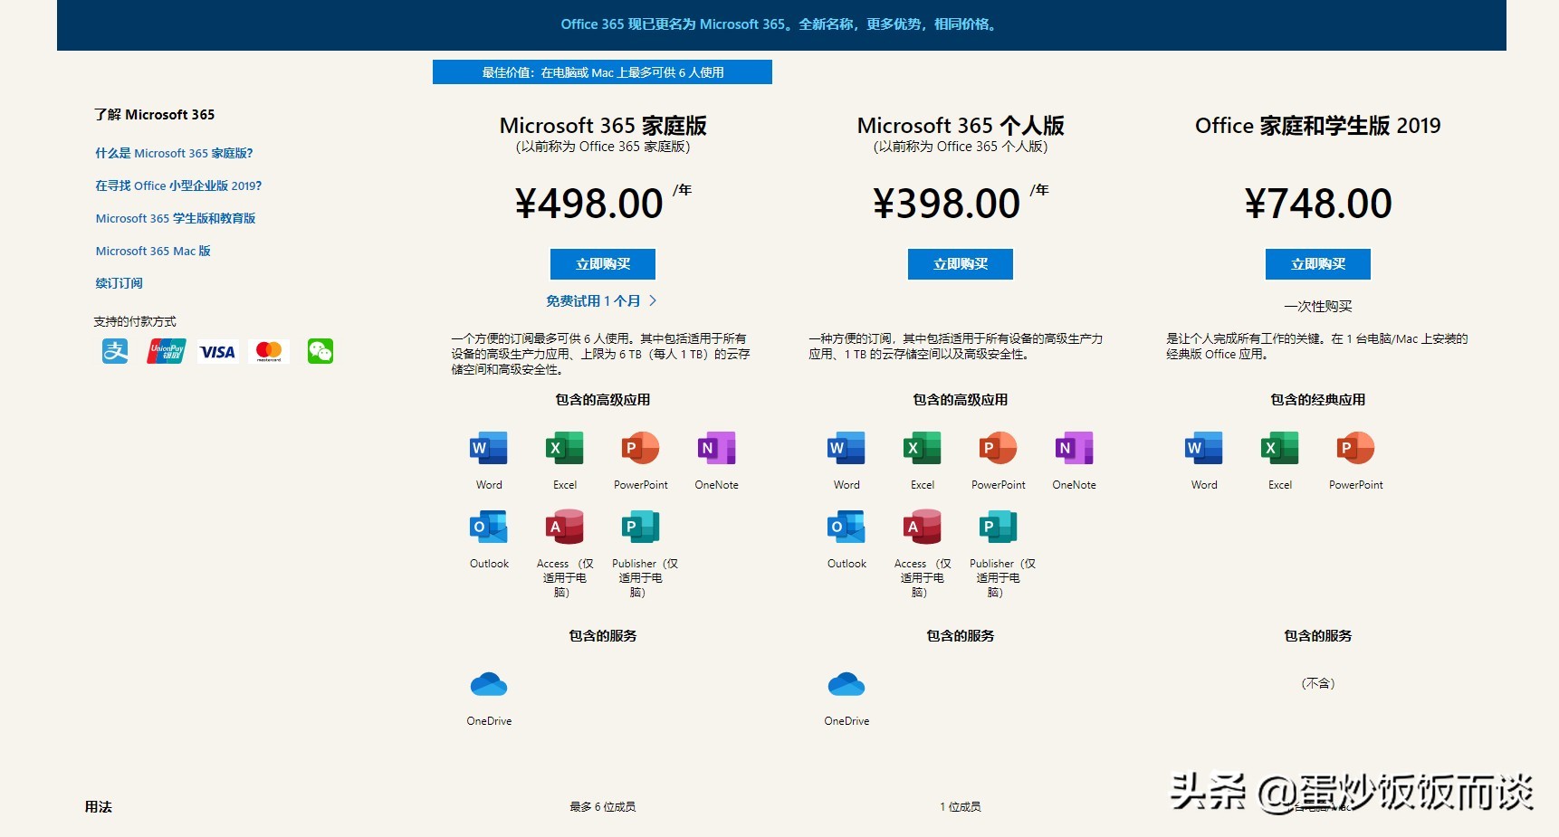Click 立即购买 for Office 家庭和学生版 2019
This screenshot has height=837, width=1559.
point(1317,264)
